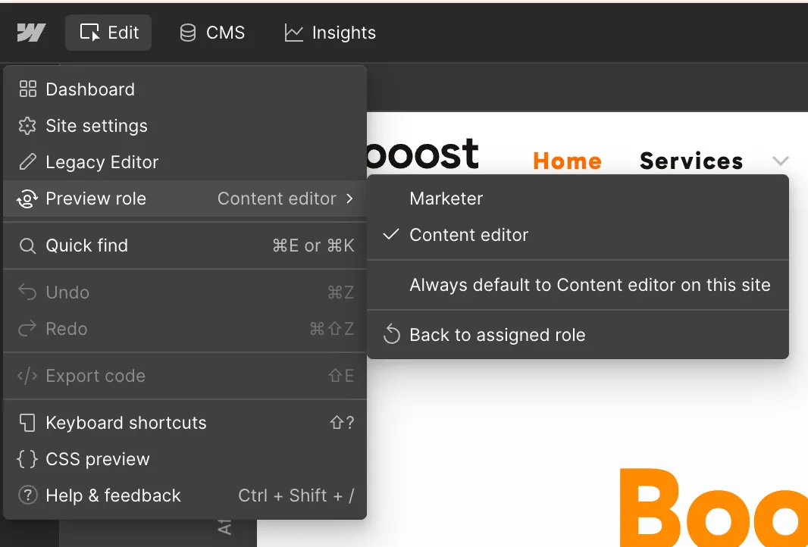Screen dimensions: 808x547
Task: Switch to Edit mode button
Action: (108, 33)
